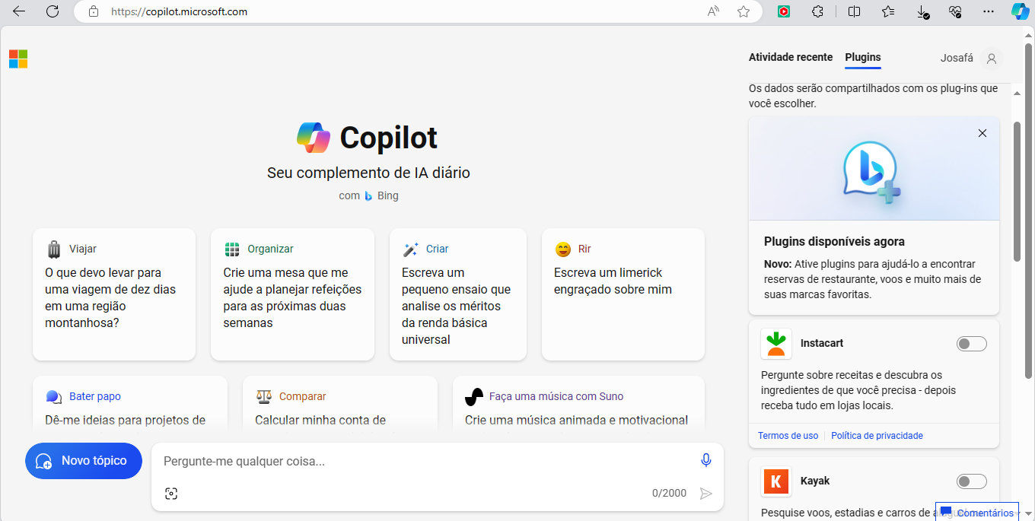
Task: Select the Viajar suggestion card
Action: click(114, 294)
